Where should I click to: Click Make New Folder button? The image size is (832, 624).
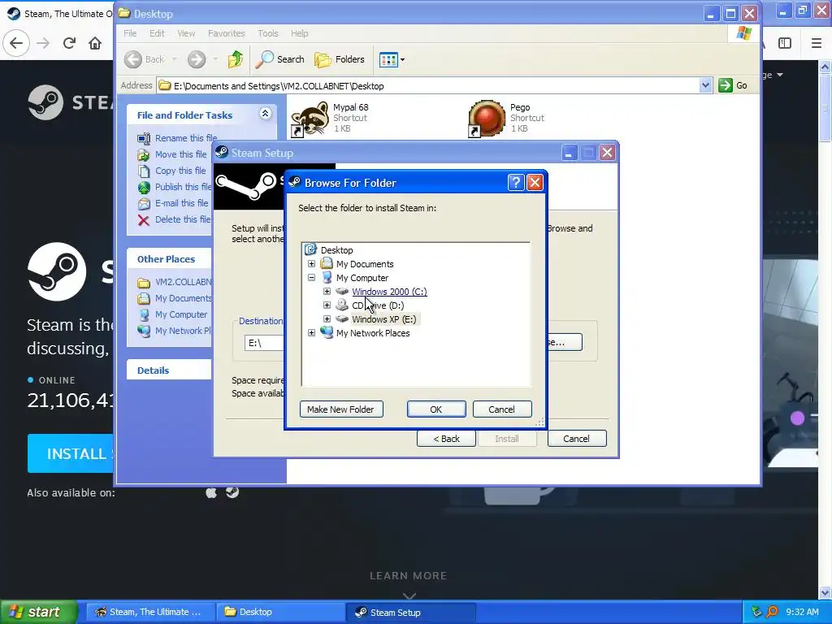pyautogui.click(x=340, y=409)
